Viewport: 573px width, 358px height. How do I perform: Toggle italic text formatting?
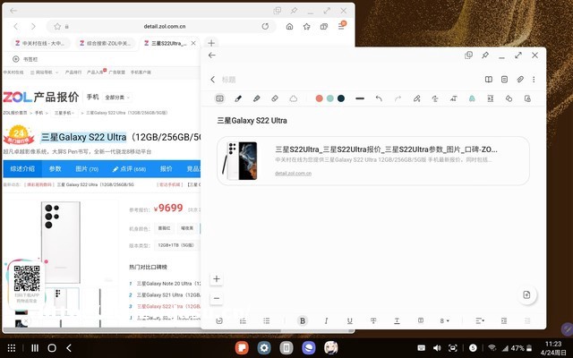click(326, 320)
